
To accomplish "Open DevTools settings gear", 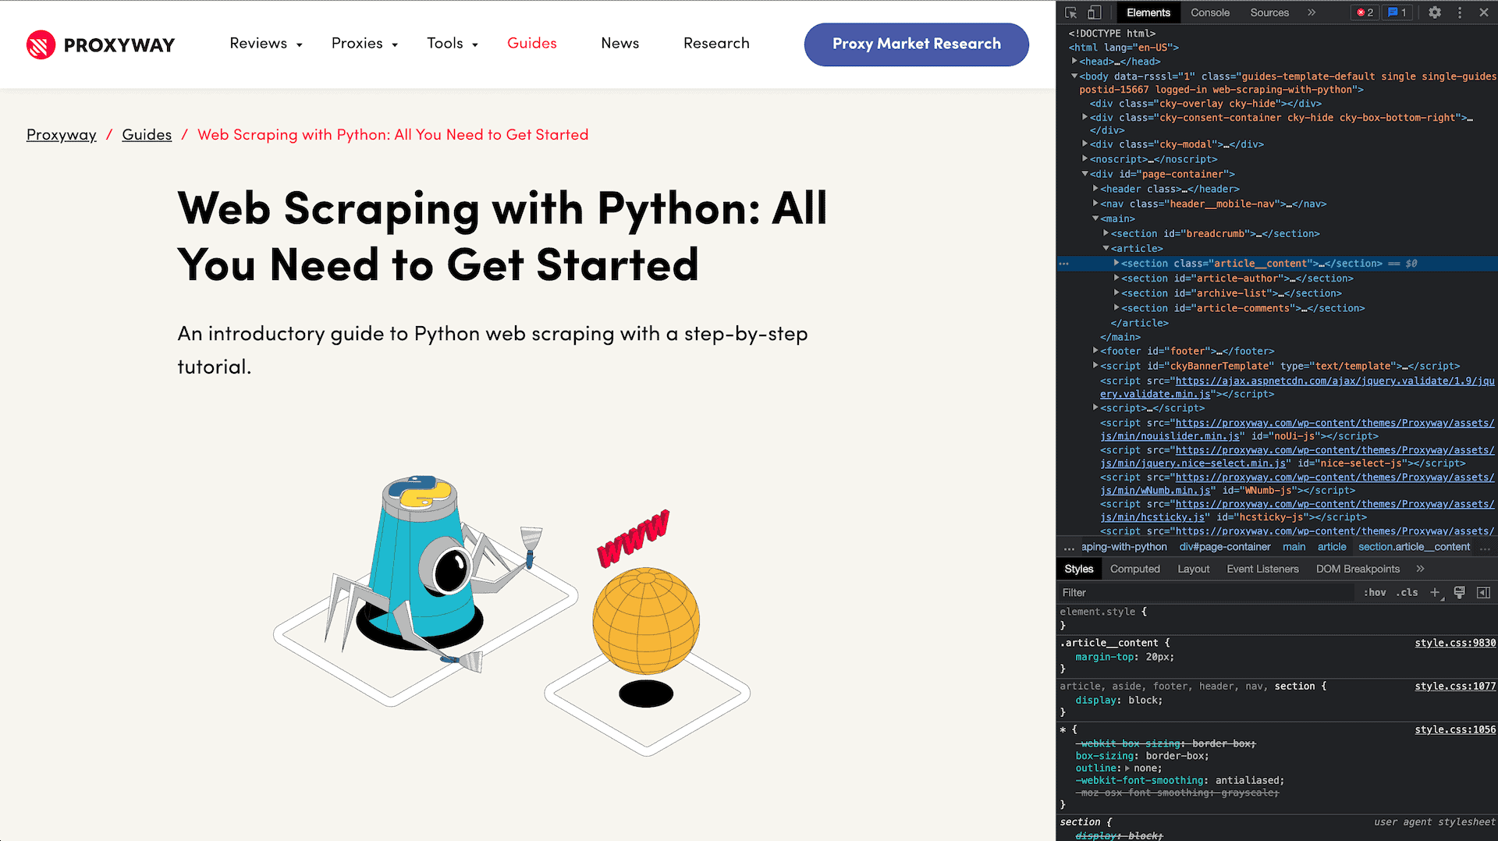I will [1434, 12].
